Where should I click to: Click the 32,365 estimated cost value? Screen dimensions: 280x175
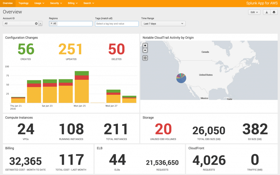(25, 161)
